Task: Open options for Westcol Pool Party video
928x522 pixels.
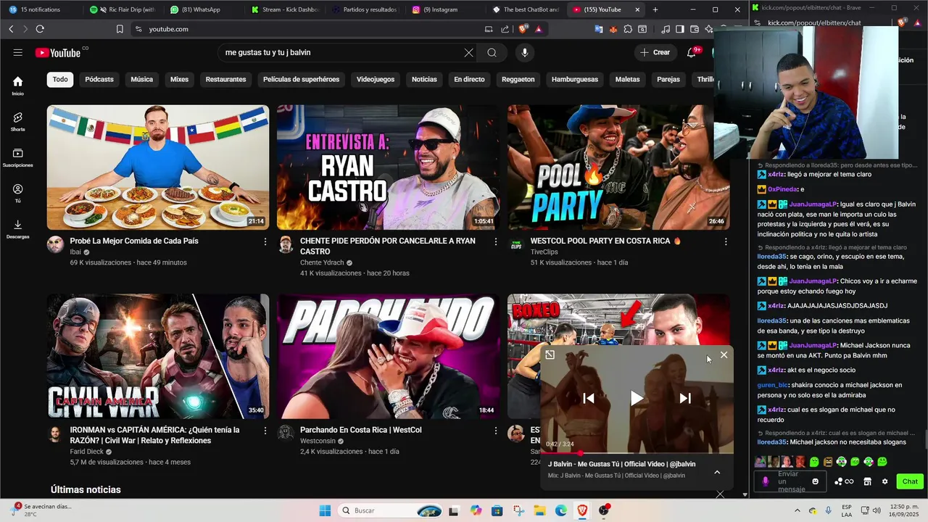Action: [x=726, y=241]
